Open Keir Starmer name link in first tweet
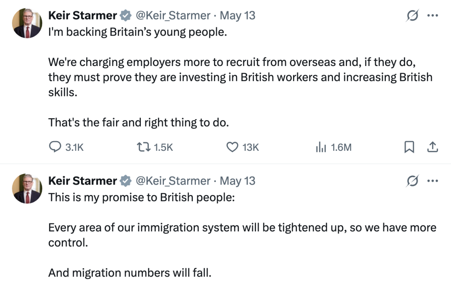Image resolution: width=451 pixels, height=289 pixels. [x=82, y=15]
